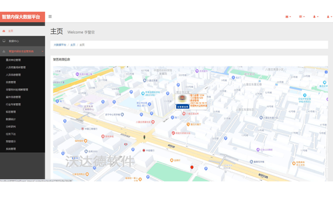Click the solid red pin near green field
The height and width of the screenshot is (210, 333).
coord(192,167)
